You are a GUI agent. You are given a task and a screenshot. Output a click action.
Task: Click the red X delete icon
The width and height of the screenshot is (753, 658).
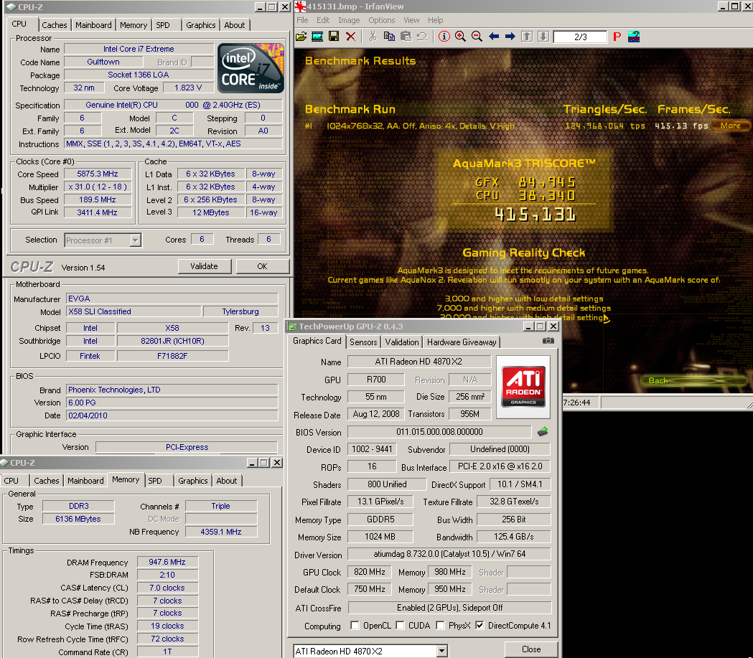click(x=351, y=37)
